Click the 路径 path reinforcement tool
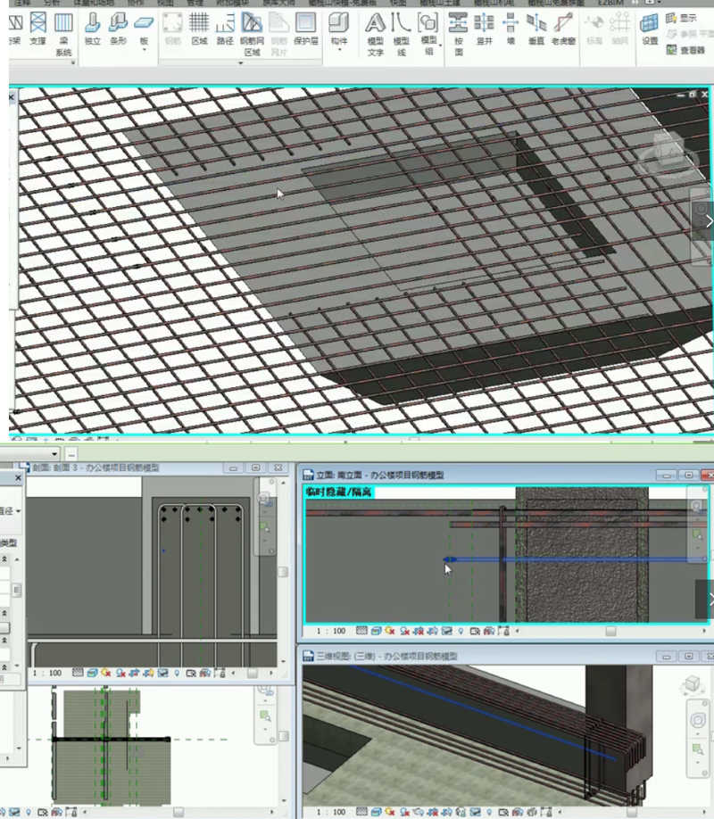714x819 pixels. click(x=228, y=34)
